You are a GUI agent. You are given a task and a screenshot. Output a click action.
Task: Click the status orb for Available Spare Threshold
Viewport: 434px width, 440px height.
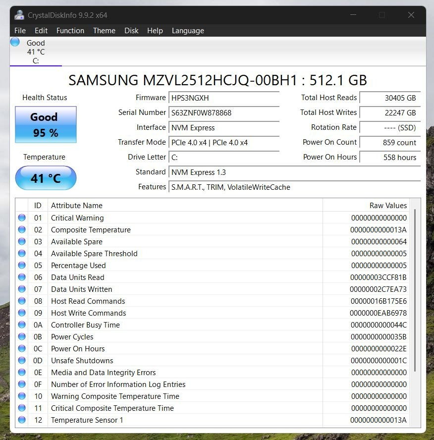pos(22,253)
